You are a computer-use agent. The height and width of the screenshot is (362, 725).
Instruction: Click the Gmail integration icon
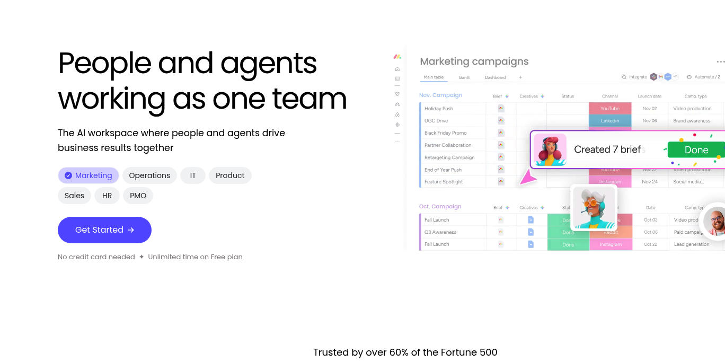click(661, 77)
